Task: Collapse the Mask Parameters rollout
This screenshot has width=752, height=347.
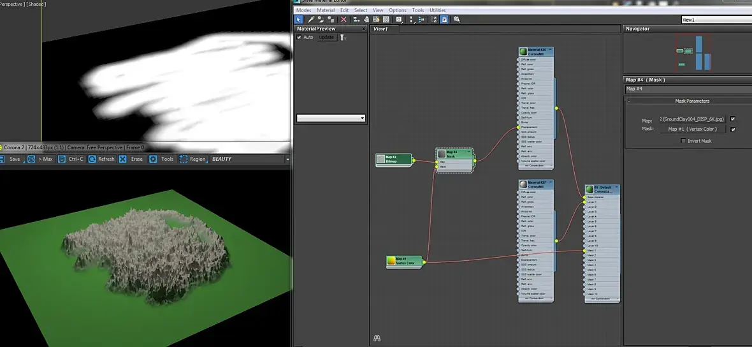Action: coord(629,101)
